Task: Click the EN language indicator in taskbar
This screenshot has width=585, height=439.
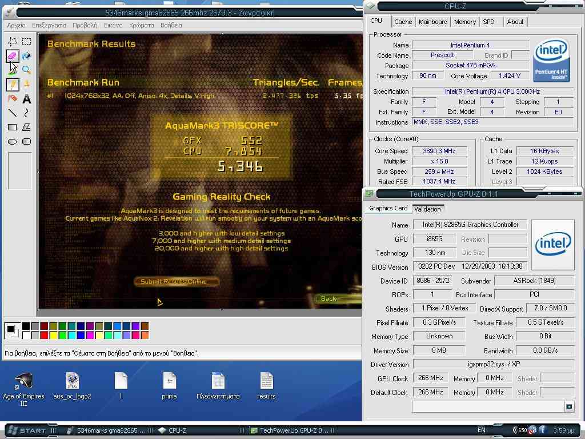Action: coord(482,430)
